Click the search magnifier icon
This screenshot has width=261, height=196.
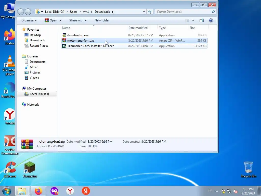(x=213, y=12)
